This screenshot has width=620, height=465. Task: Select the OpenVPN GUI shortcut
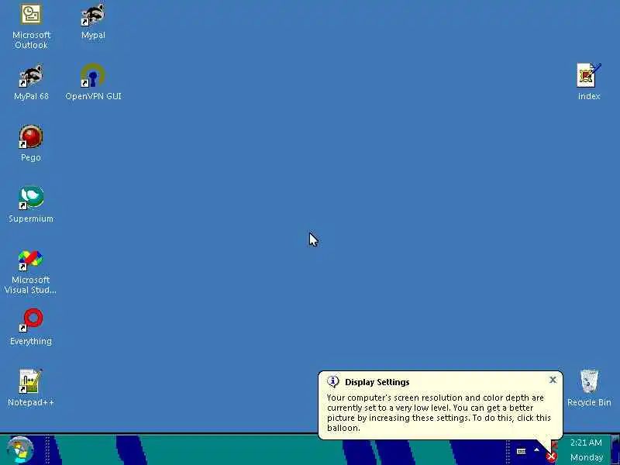click(x=93, y=83)
